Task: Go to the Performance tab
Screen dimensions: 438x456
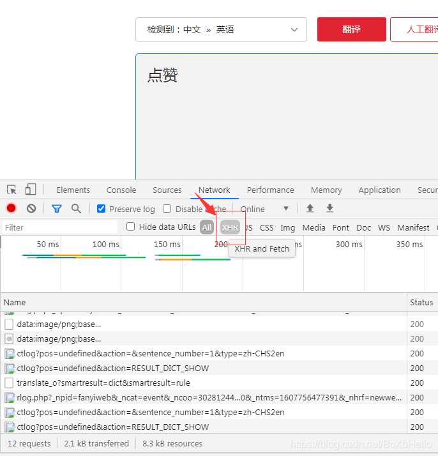Action: click(271, 190)
